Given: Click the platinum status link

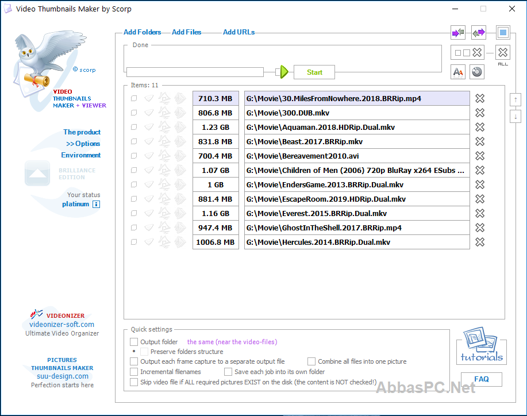Looking at the screenshot, I should (76, 204).
